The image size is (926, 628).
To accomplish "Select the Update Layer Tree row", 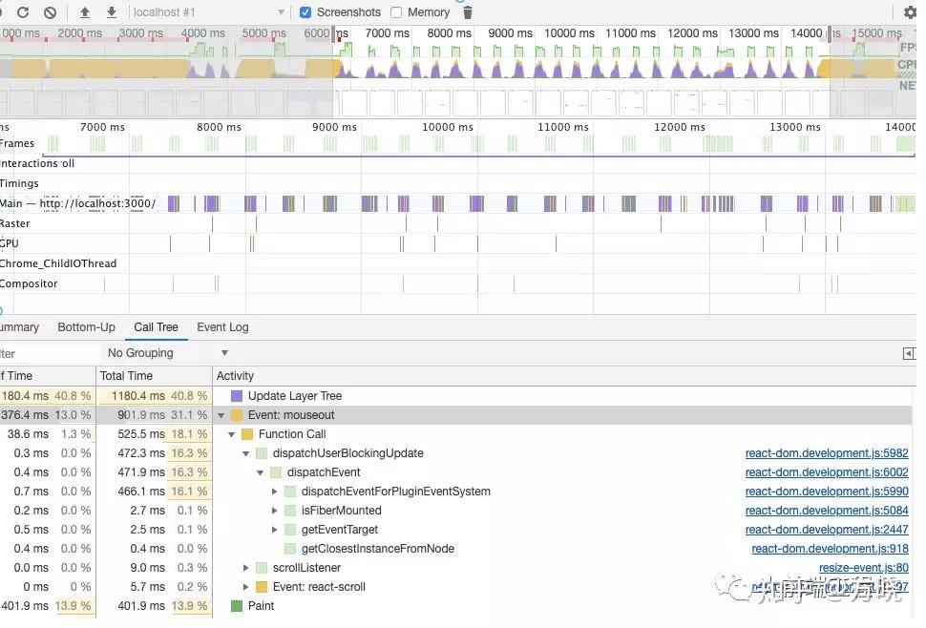I will (x=458, y=396).
